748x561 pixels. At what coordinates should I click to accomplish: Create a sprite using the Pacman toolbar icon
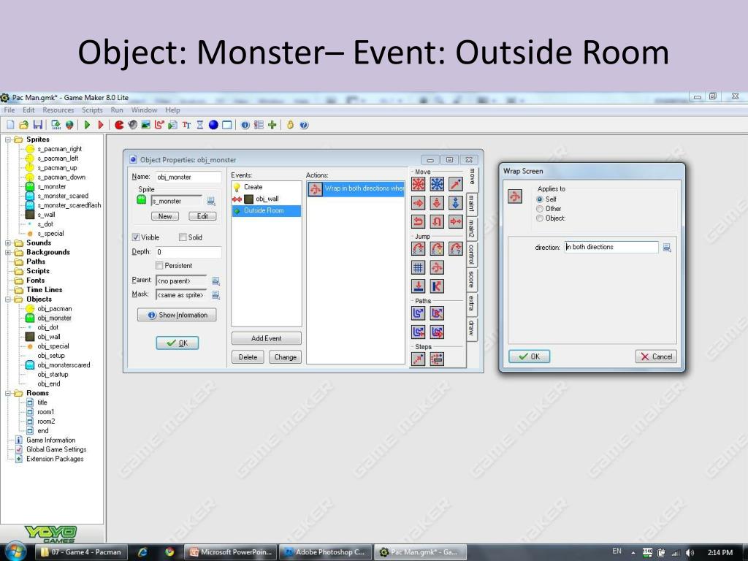[119, 125]
